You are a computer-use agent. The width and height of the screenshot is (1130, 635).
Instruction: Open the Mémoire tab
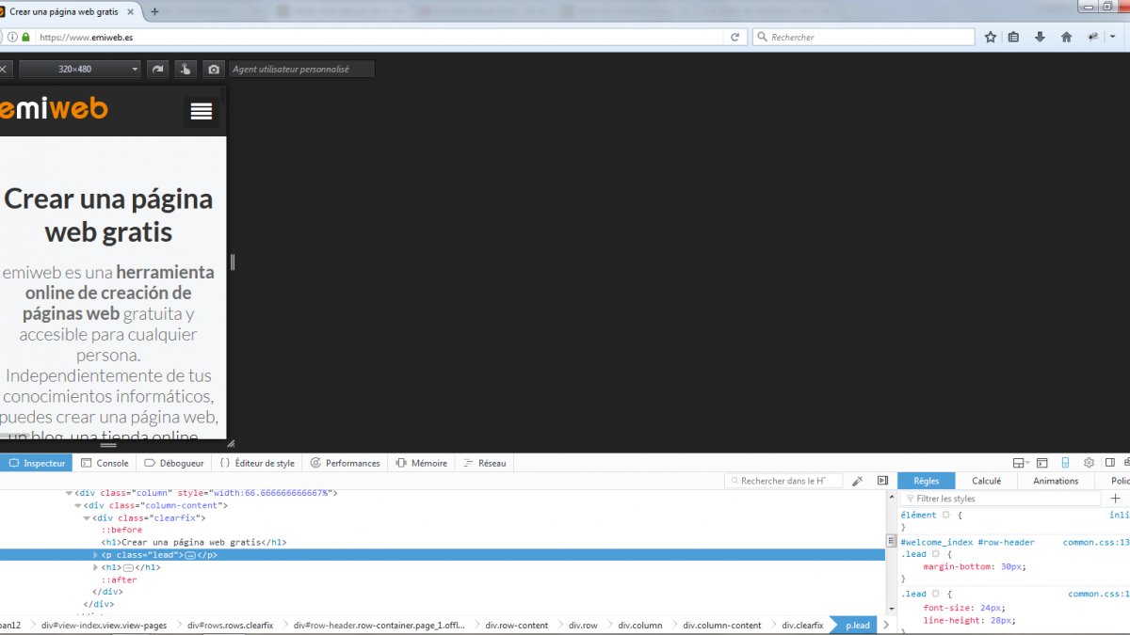(422, 463)
